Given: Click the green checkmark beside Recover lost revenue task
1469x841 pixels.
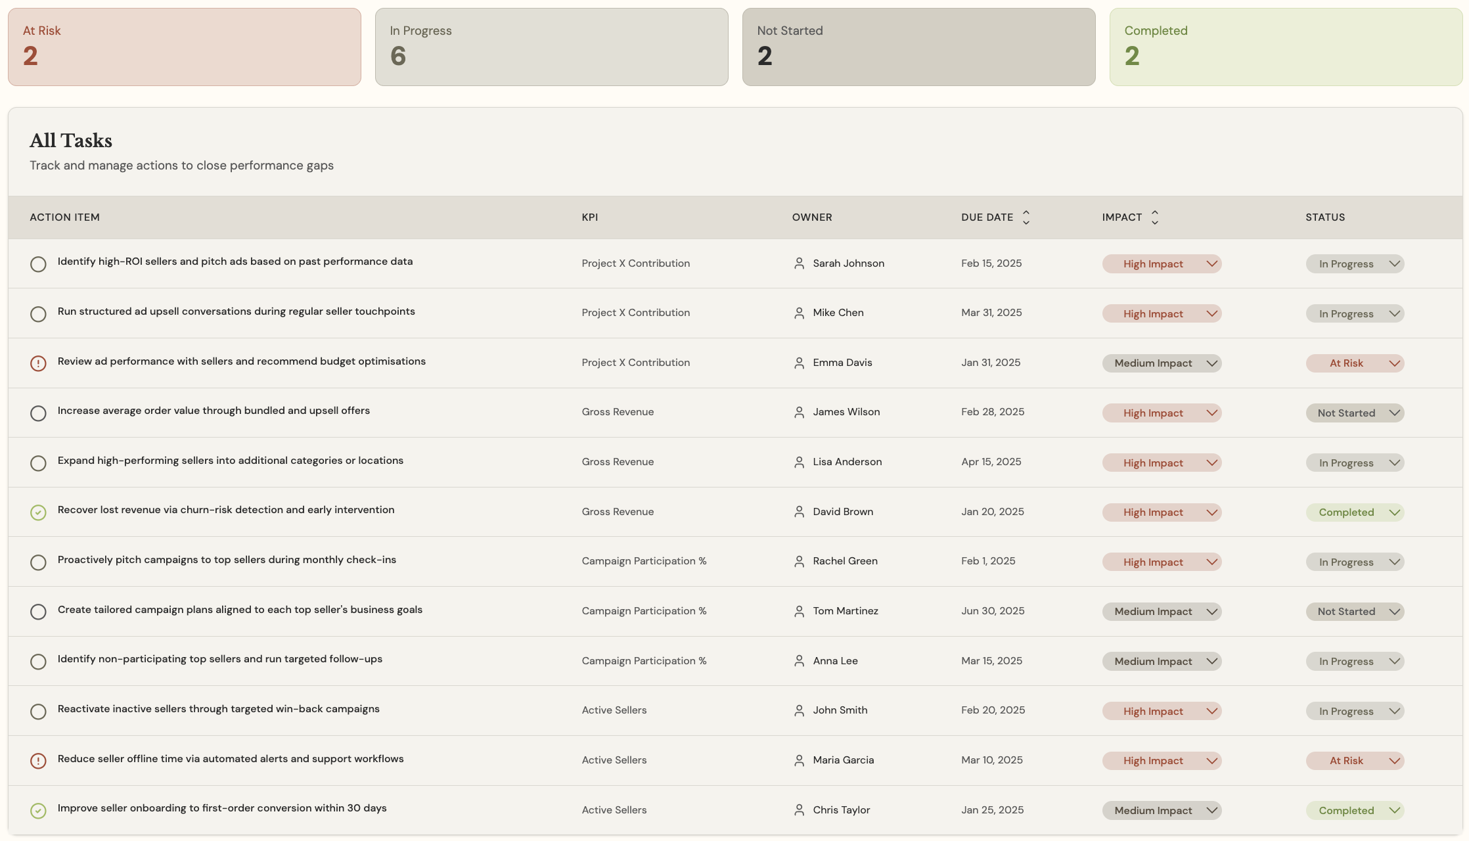Looking at the screenshot, I should pos(38,512).
